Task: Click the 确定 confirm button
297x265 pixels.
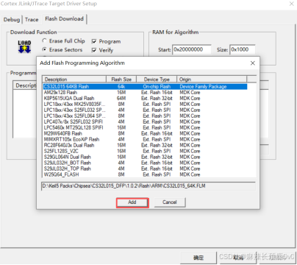Action: pyautogui.click(x=198, y=258)
